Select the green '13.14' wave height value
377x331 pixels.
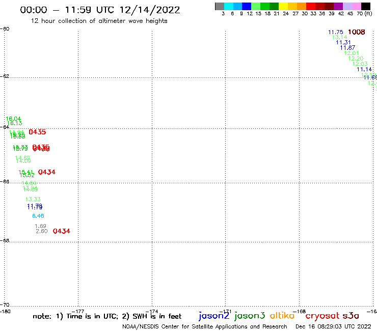[x=339, y=37]
